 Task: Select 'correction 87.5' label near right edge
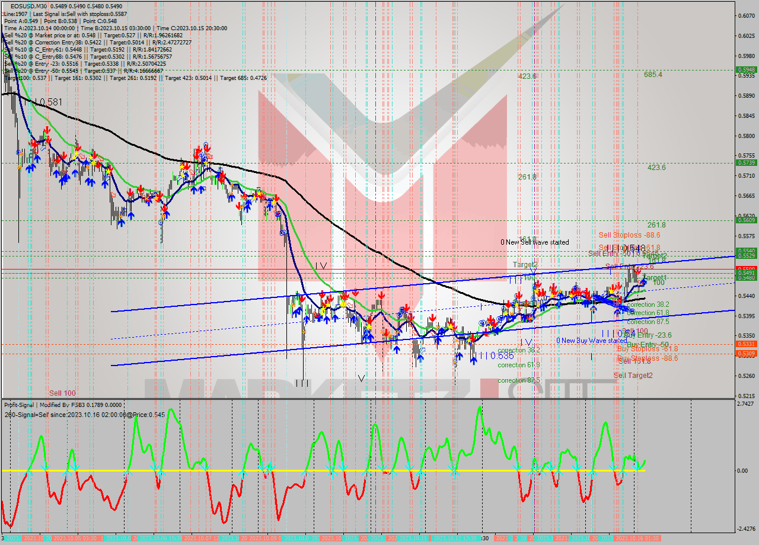(648, 322)
